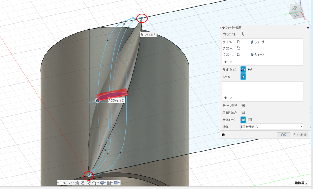Activate the レール selection arrow
The width and height of the screenshot is (313, 189).
(243, 77)
